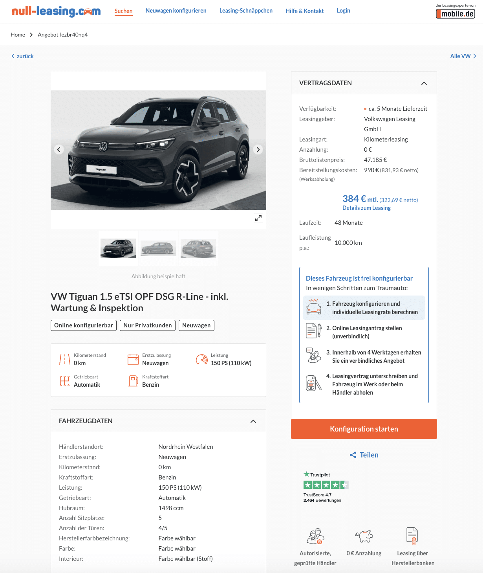This screenshot has width=483, height=573.
Task: Select the rear-view car thumbnail
Action: click(x=198, y=248)
